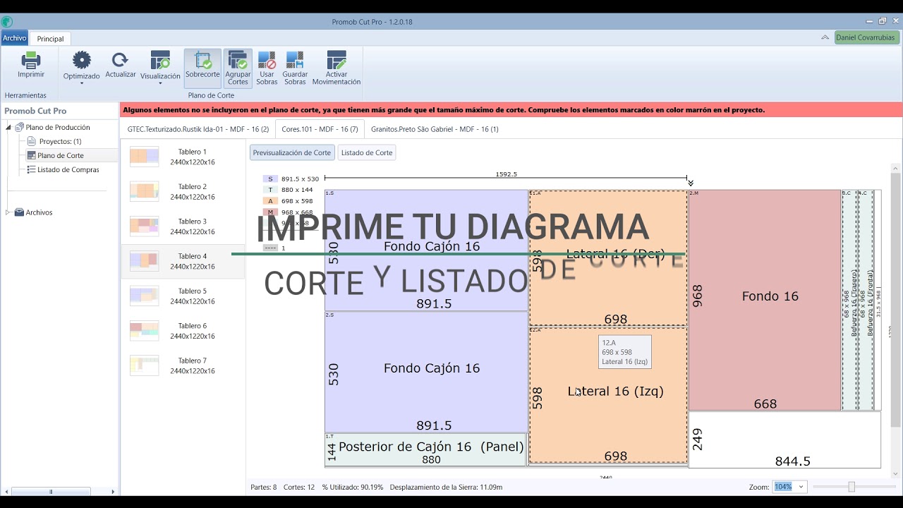Click Activar Movimentación icon
Screen dimensions: 903x508
[x=337, y=60]
